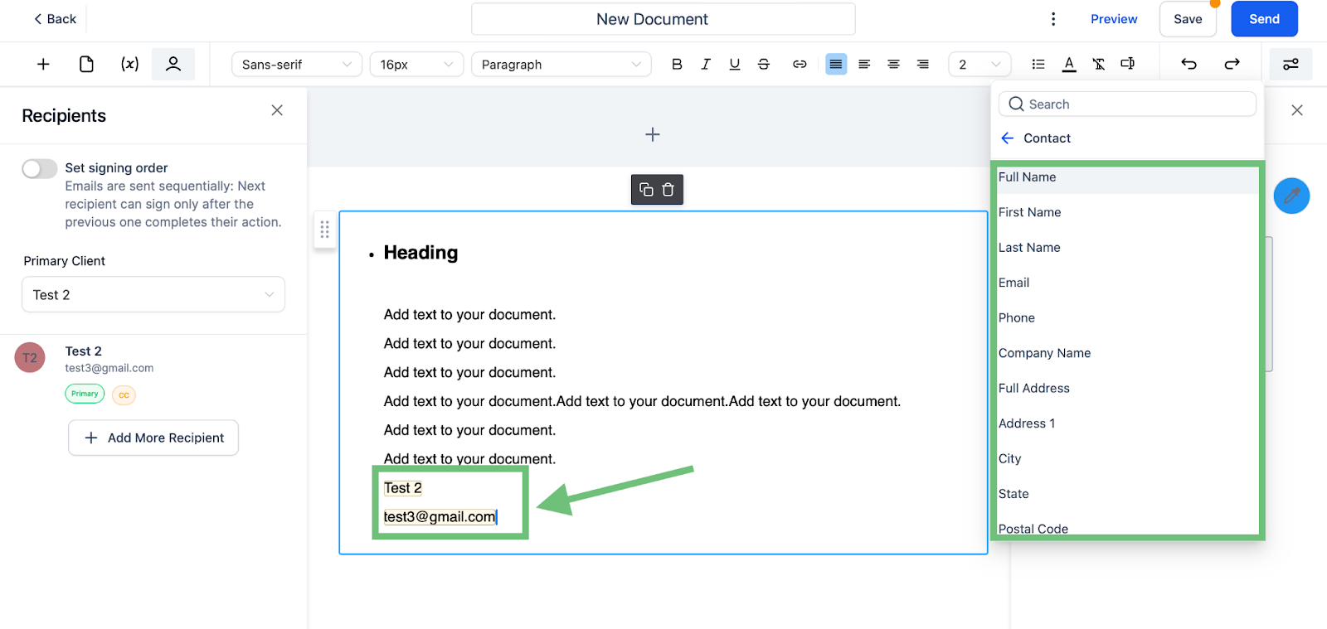This screenshot has height=629, width=1327.
Task: Align text right
Action: [x=922, y=64]
